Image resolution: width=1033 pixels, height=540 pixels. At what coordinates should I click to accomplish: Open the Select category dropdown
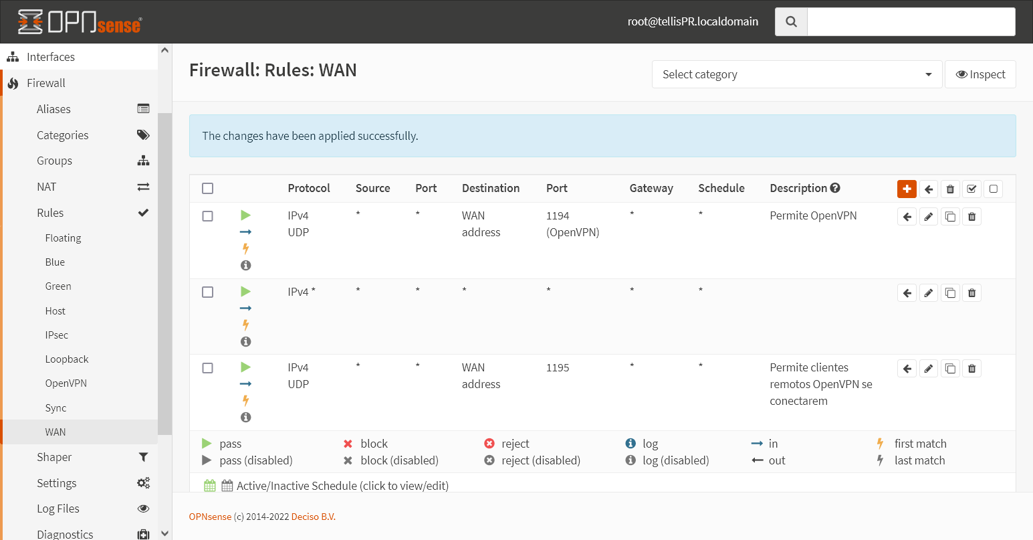click(x=796, y=74)
